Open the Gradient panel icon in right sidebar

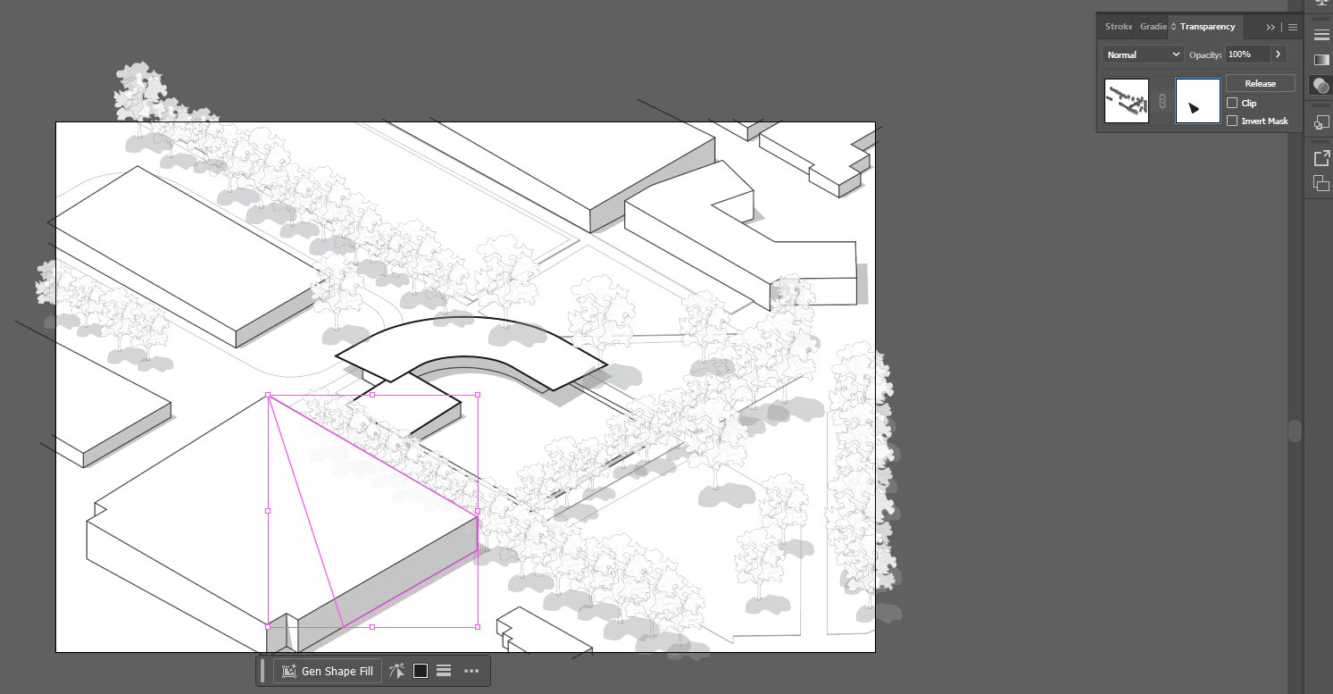(1321, 60)
